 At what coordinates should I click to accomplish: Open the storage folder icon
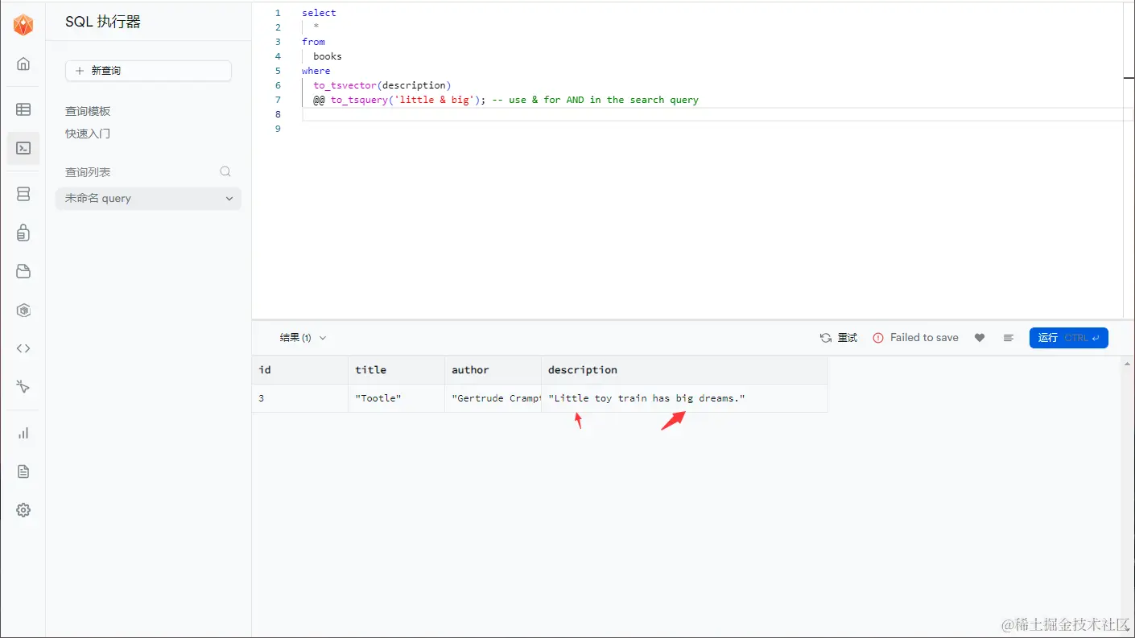pos(23,271)
